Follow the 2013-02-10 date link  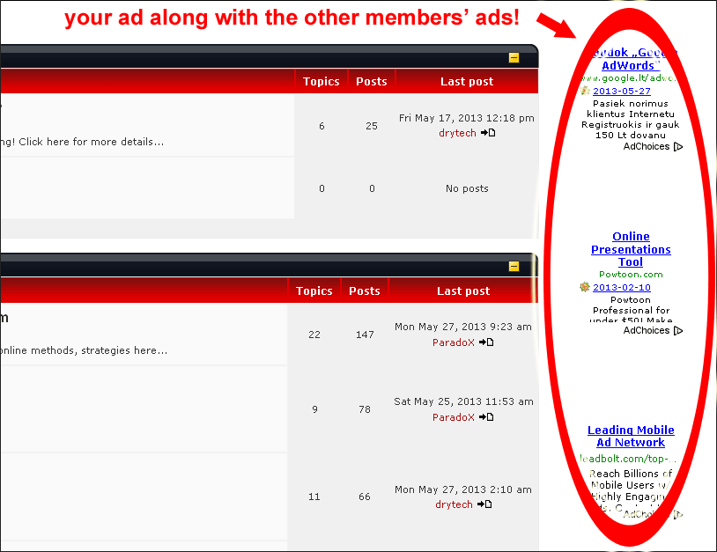(622, 287)
